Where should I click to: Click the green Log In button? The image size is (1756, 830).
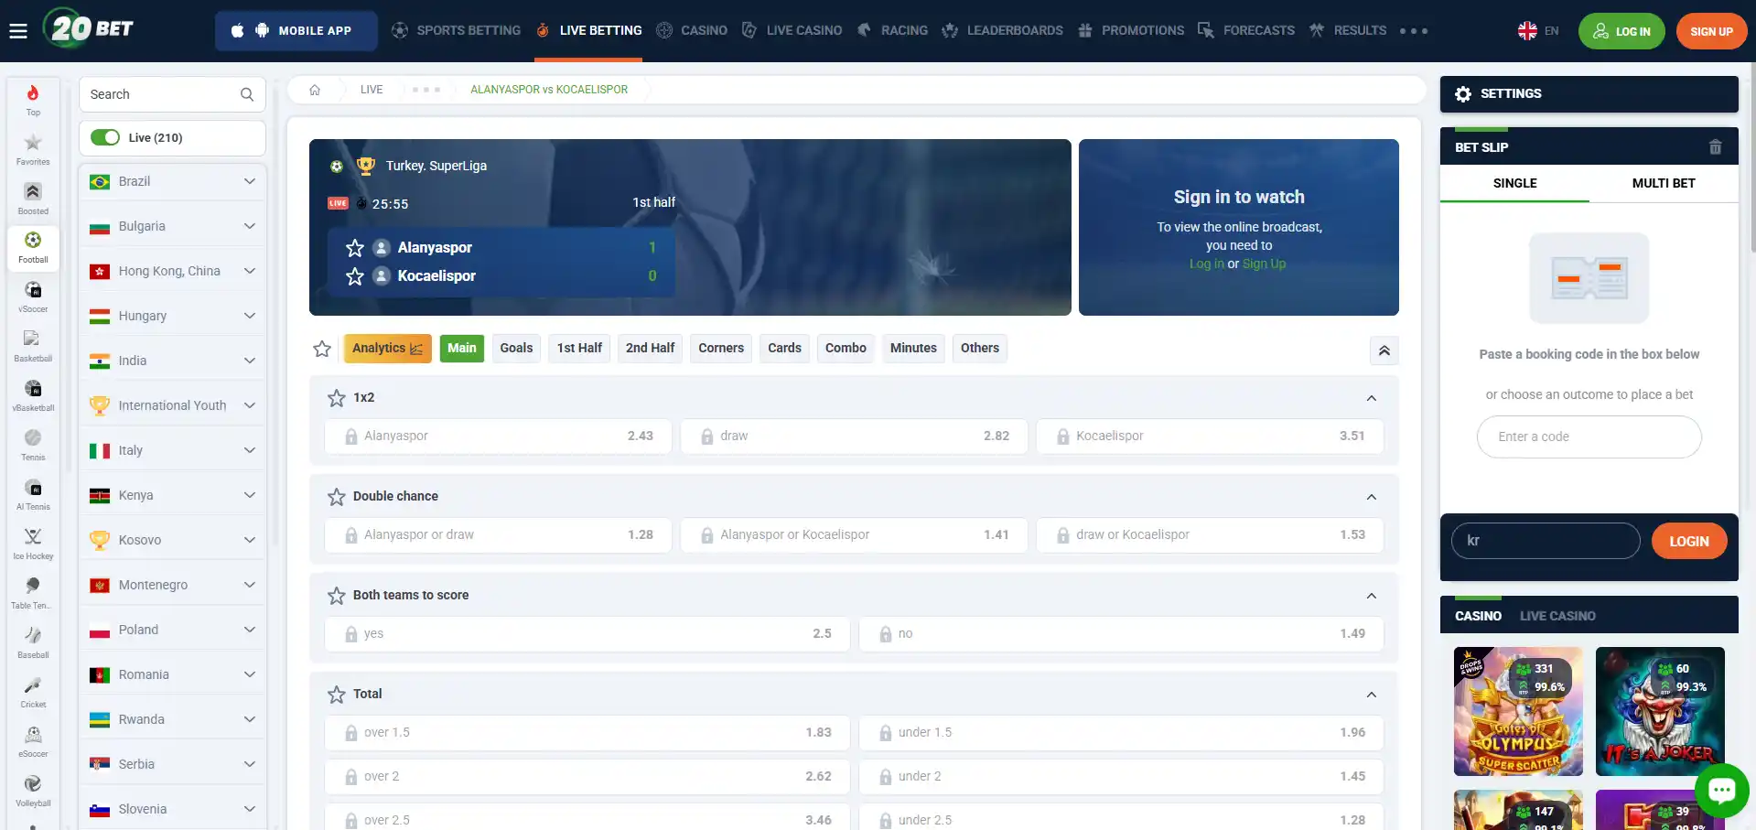[x=1621, y=31]
